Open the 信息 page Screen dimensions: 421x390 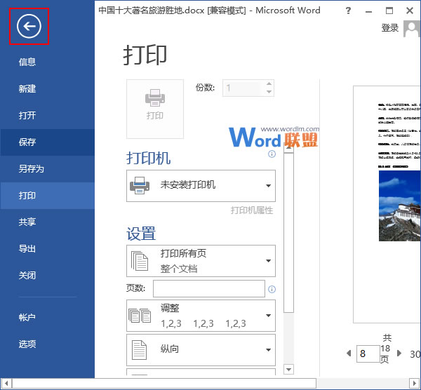coord(27,62)
